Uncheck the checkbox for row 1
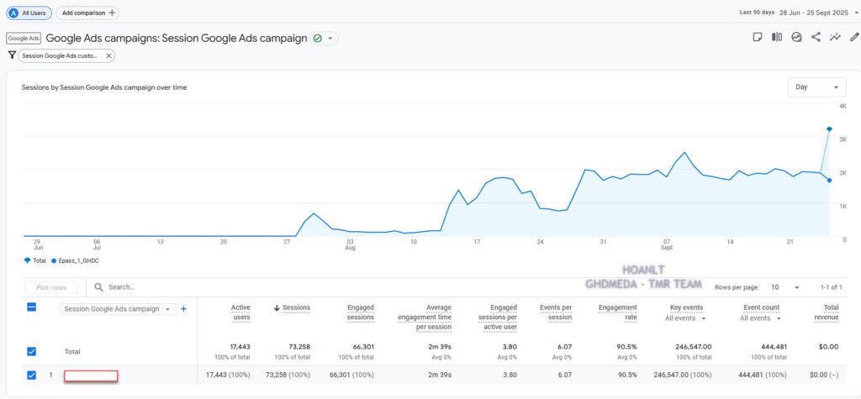The height and width of the screenshot is (399, 861). coord(32,375)
